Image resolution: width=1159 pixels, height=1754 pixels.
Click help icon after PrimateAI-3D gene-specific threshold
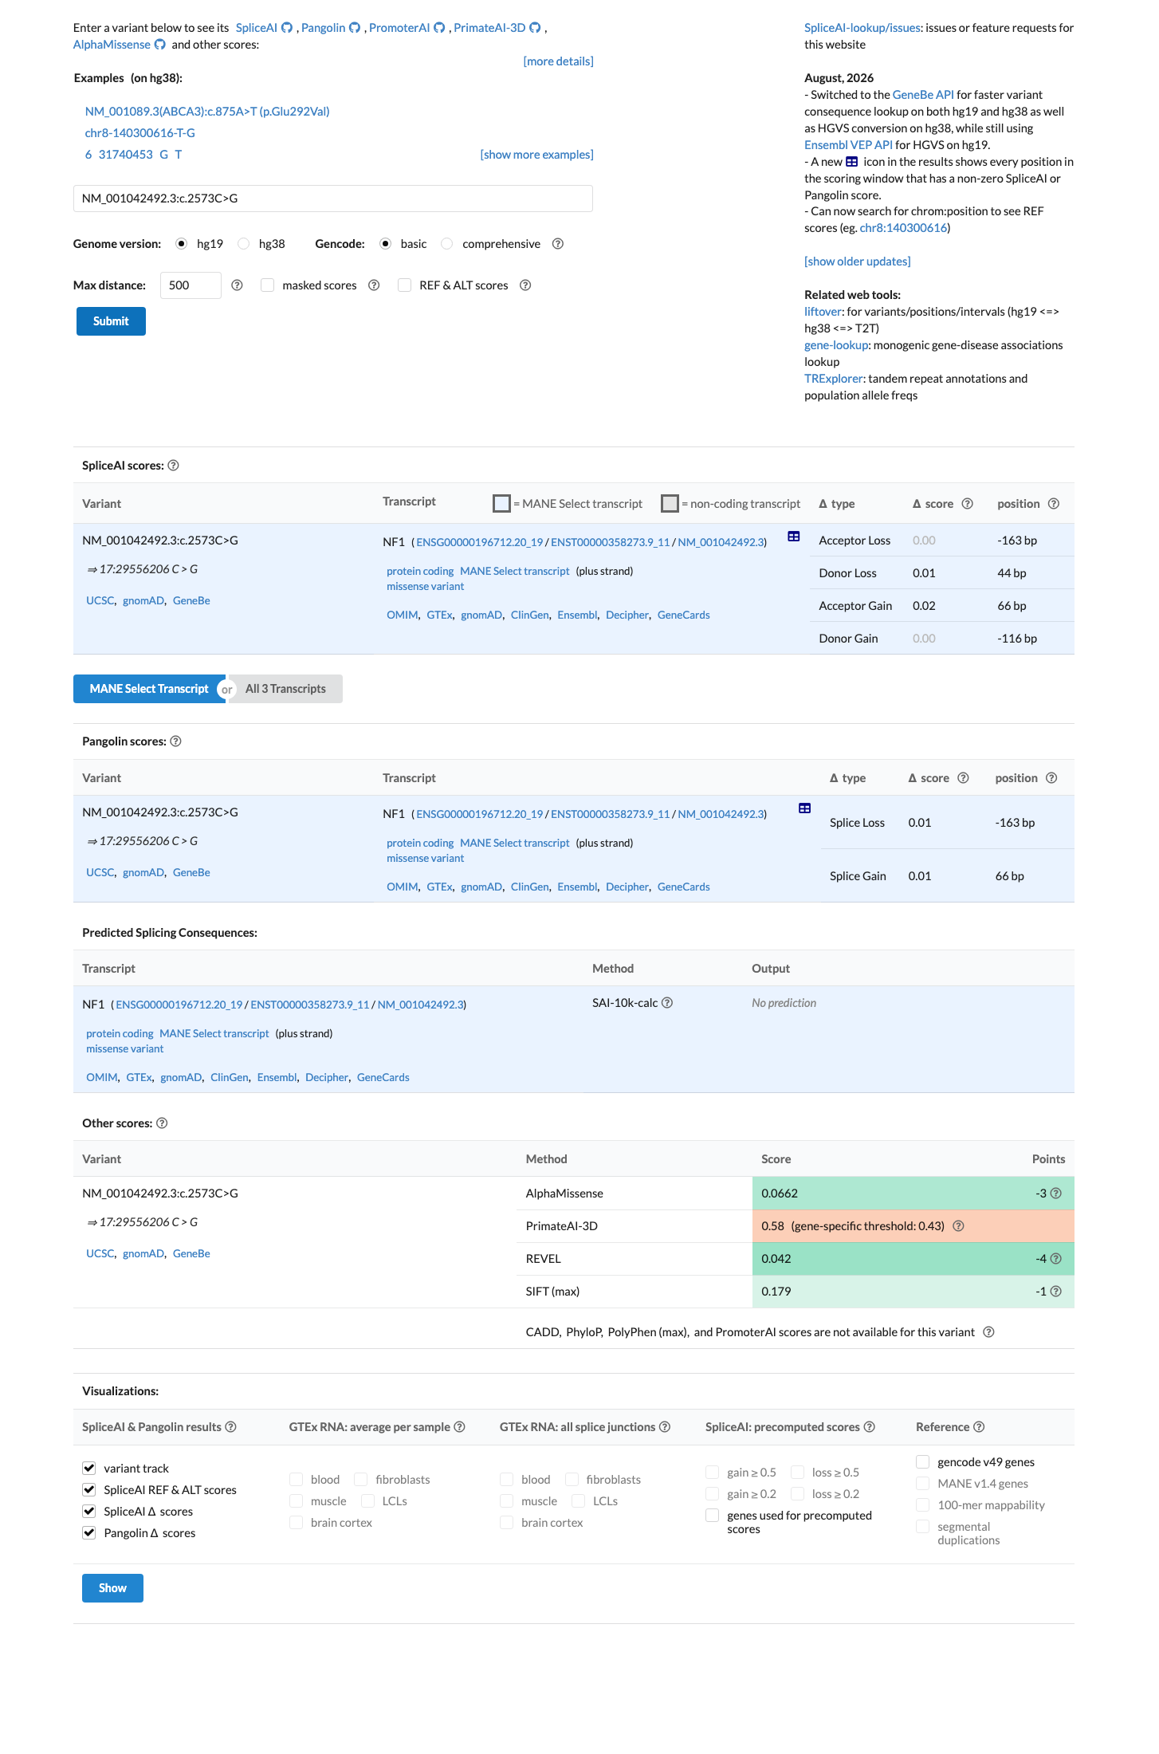click(959, 1226)
